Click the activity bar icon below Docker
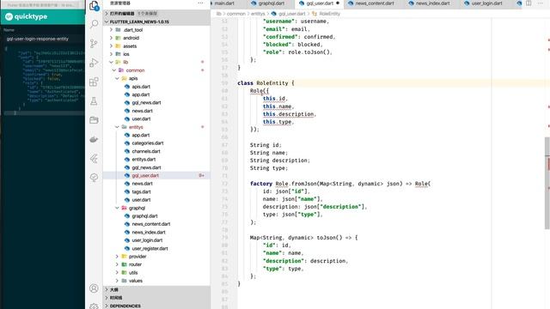The height and width of the screenshot is (309, 550). point(94,159)
